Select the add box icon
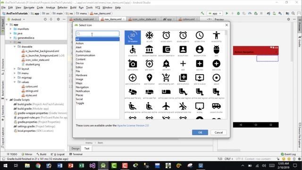The image size is (302, 170). pyautogui.click(x=200, y=64)
